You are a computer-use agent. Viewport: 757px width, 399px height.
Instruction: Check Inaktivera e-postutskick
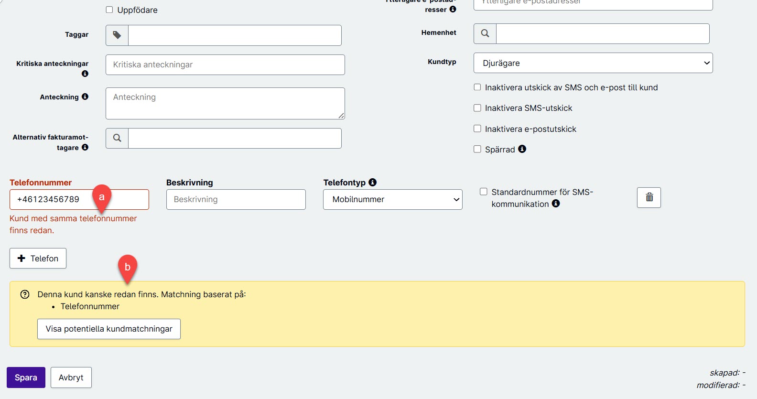coord(477,129)
